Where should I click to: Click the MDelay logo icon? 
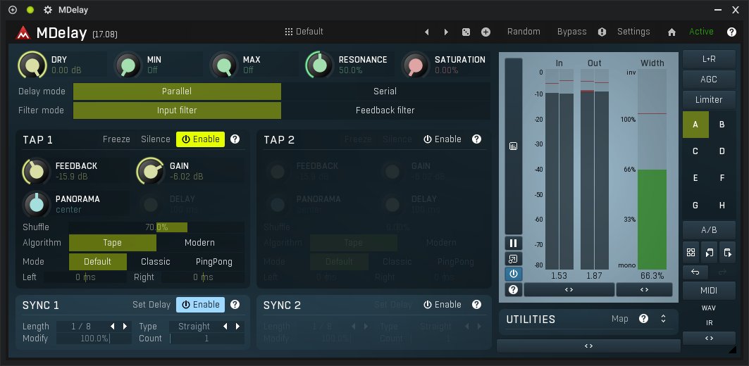pyautogui.click(x=23, y=32)
